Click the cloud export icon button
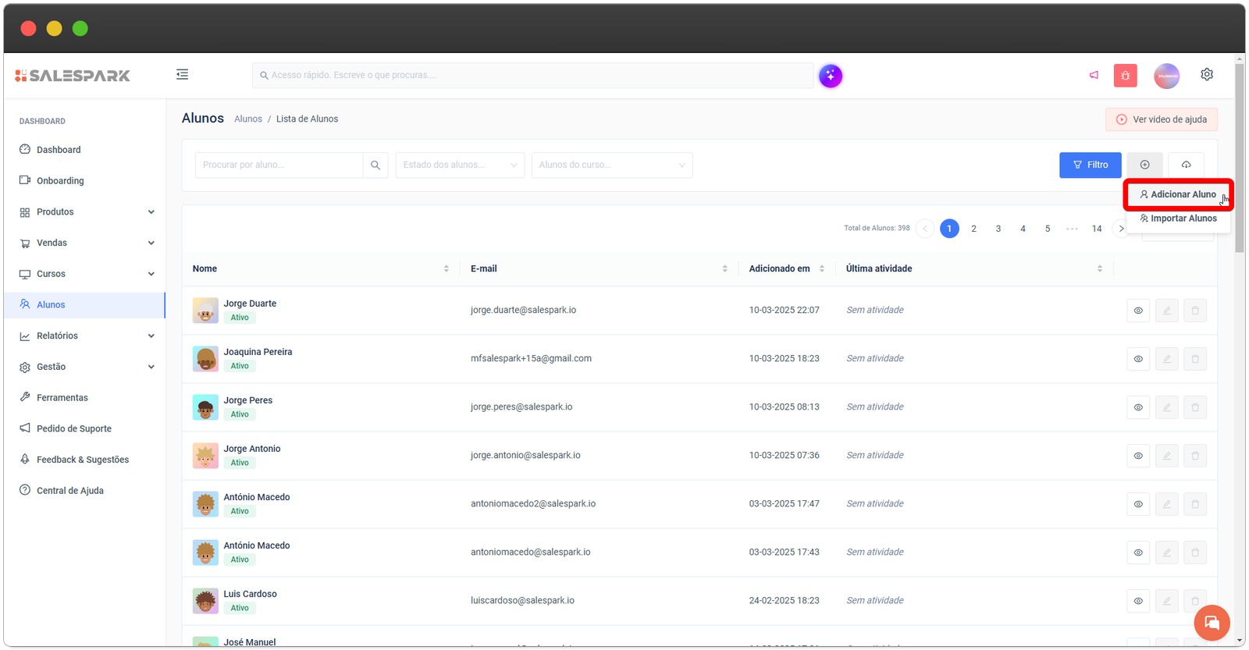Screen dimensions: 1249x650 tap(1185, 165)
